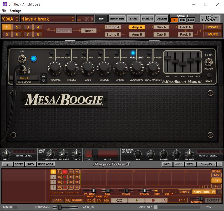Toggle the Middle PULL RHY2 switch
Screen dimensions: 224x211
click(x=100, y=53)
